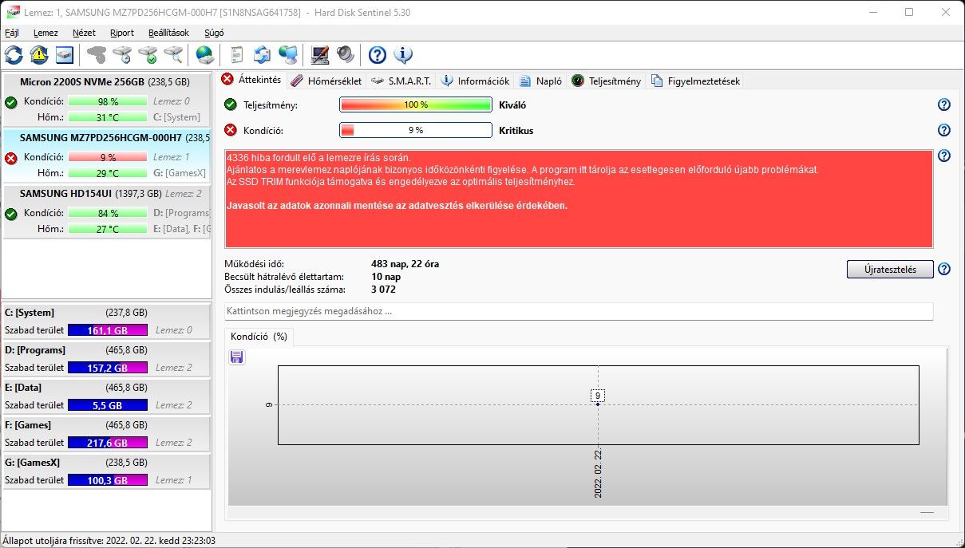
Task: Click help icon beside Kondíció Kritikus bar
Action: 944,130
